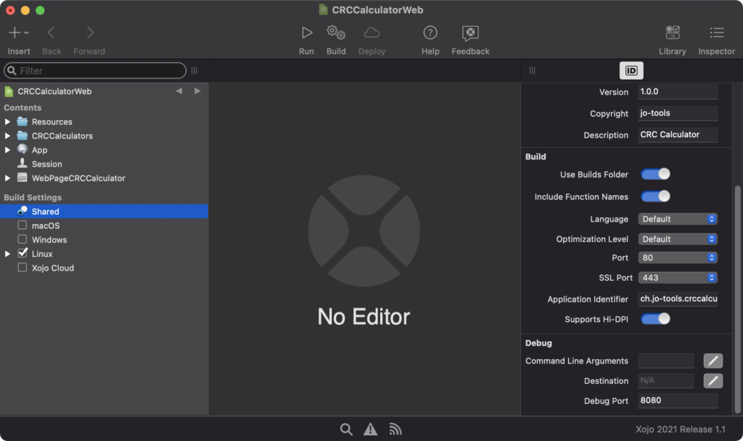
Task: Edit Destination with its pencil button
Action: (x=713, y=381)
